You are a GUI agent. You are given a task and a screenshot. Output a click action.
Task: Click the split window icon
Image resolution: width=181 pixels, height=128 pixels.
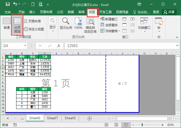(124, 19)
